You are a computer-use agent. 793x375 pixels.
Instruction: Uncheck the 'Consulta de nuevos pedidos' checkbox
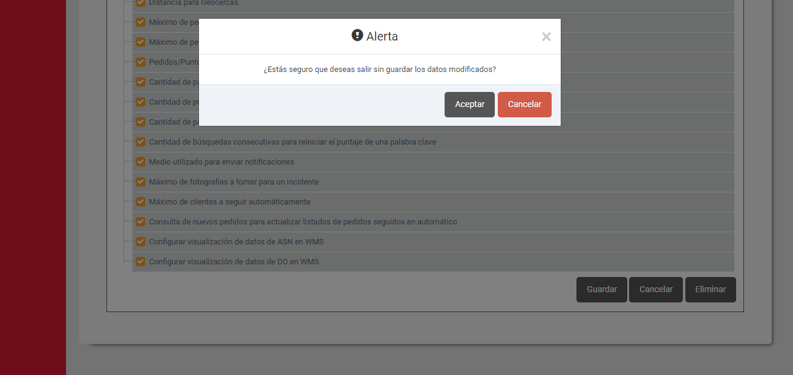[x=140, y=221]
